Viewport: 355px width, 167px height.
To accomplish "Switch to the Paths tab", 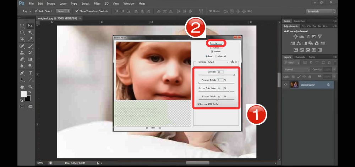I will 312,57.
